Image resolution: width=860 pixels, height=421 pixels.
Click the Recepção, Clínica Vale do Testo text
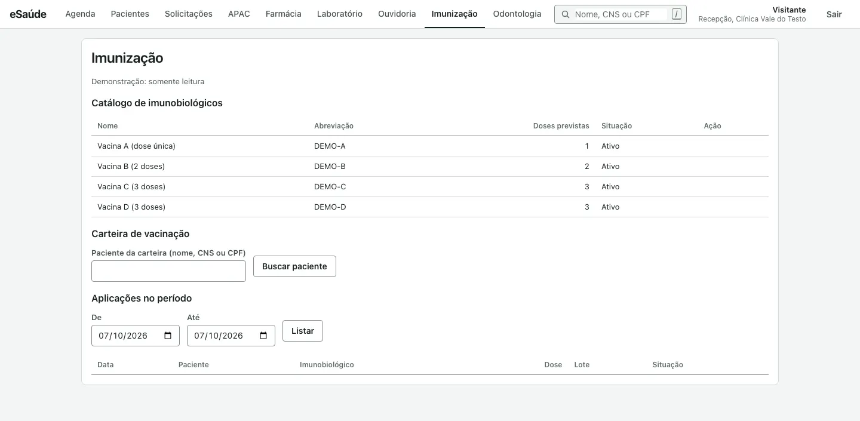tap(752, 19)
